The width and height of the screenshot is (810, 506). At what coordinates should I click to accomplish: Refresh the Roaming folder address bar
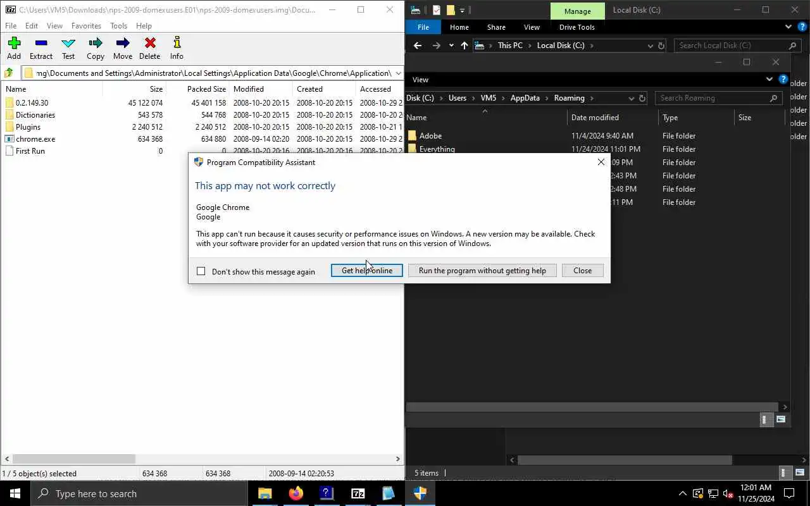click(642, 98)
